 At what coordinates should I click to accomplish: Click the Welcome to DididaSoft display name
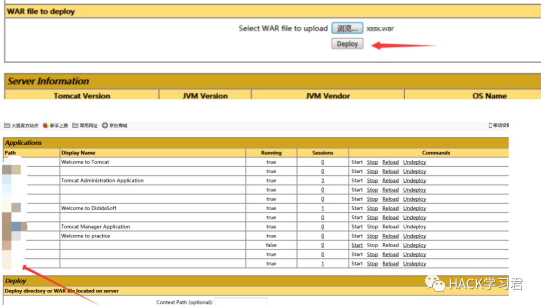pos(89,208)
